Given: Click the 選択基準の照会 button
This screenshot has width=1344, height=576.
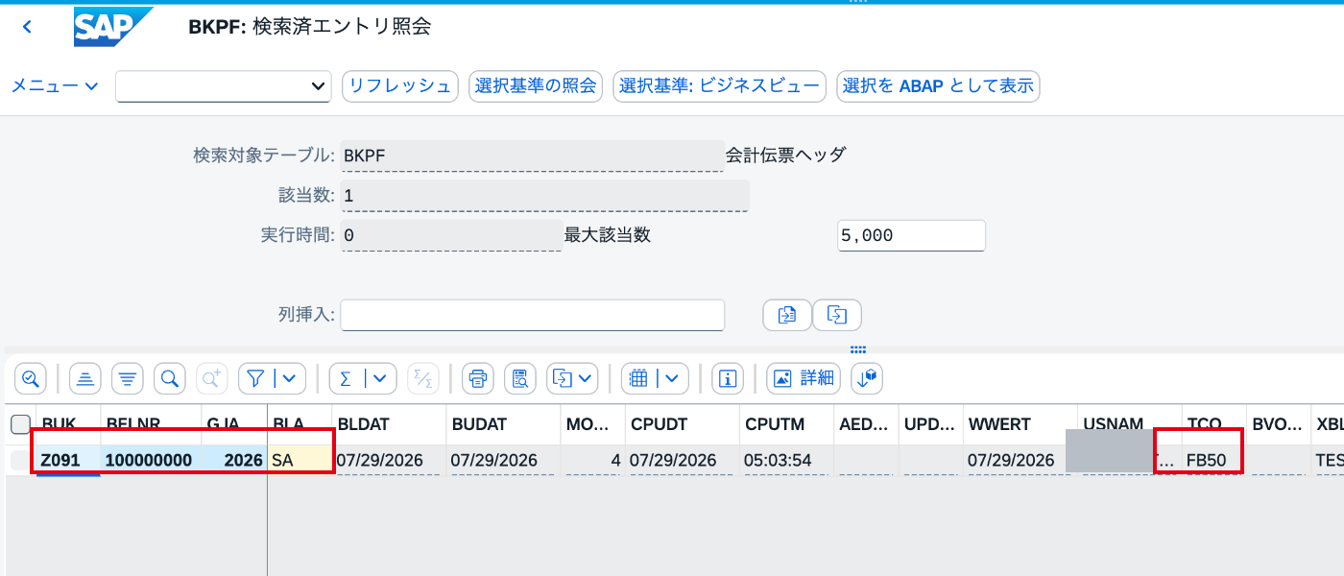Looking at the screenshot, I should pyautogui.click(x=536, y=85).
